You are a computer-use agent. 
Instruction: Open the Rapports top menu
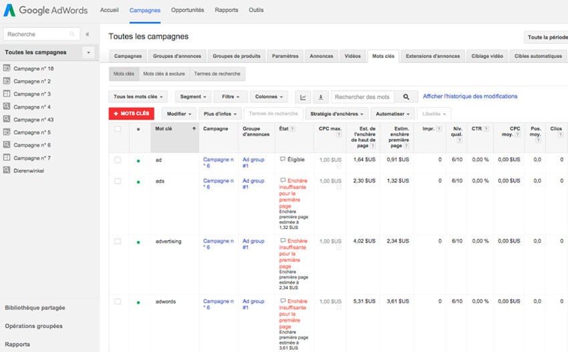pos(227,10)
